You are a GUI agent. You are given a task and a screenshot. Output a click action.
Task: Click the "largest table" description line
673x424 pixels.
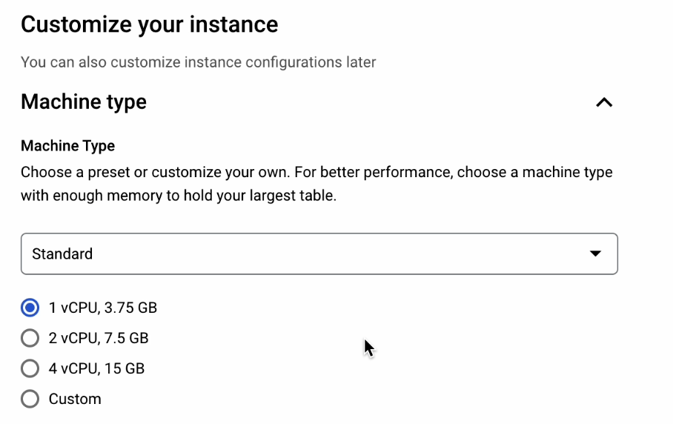point(178,197)
